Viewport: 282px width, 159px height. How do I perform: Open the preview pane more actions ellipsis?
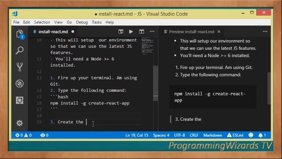click(x=265, y=31)
